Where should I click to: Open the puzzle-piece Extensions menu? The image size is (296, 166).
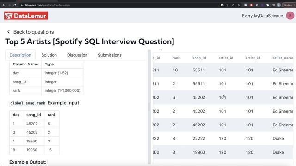268,5
